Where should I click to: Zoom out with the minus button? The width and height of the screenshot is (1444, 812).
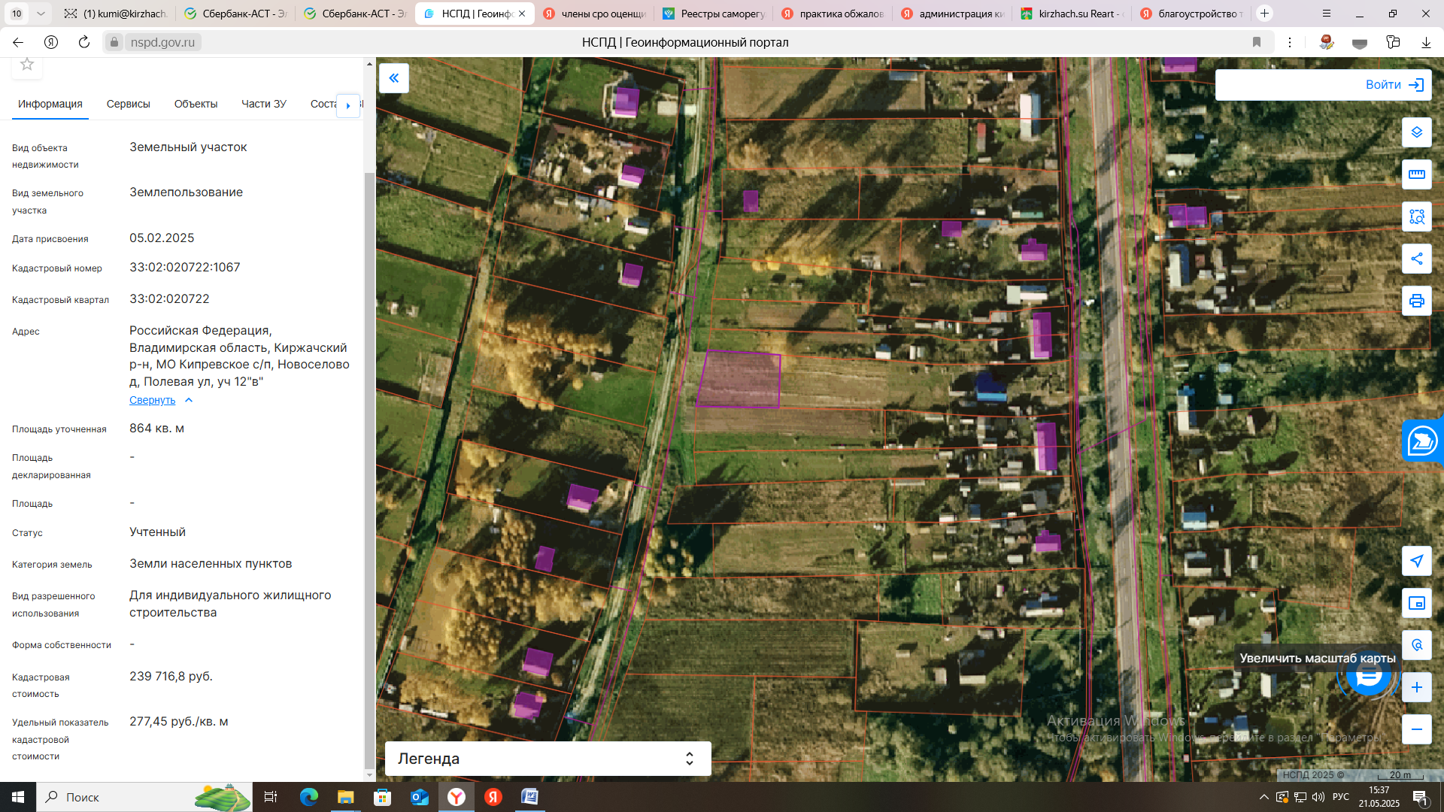[x=1416, y=729]
